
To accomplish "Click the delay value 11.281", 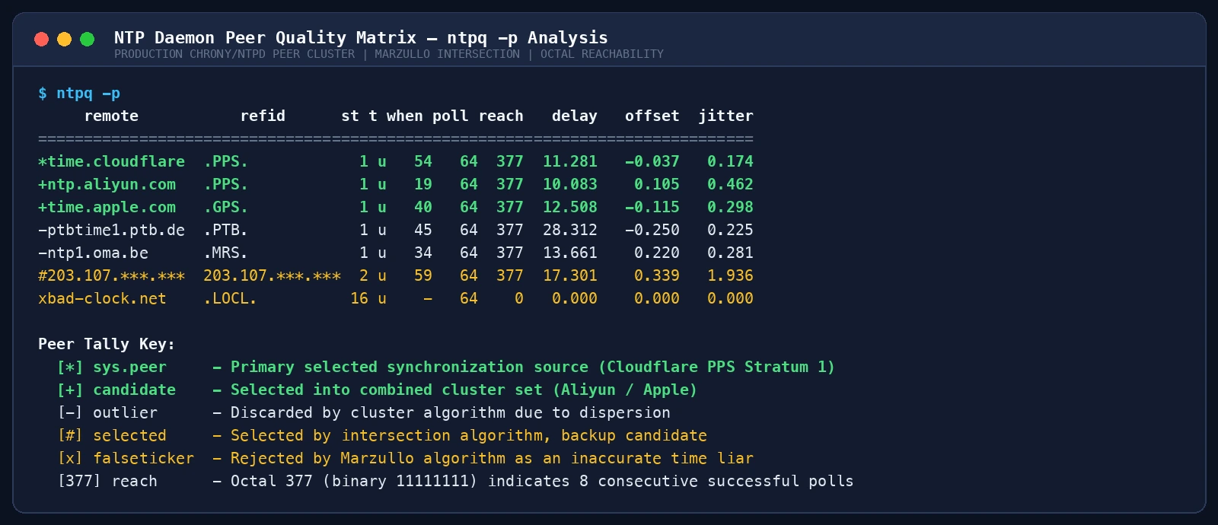I will tap(570, 161).
